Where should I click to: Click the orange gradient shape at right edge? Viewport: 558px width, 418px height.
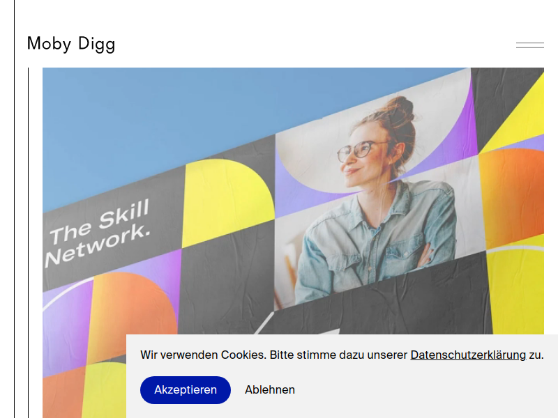[x=513, y=196]
